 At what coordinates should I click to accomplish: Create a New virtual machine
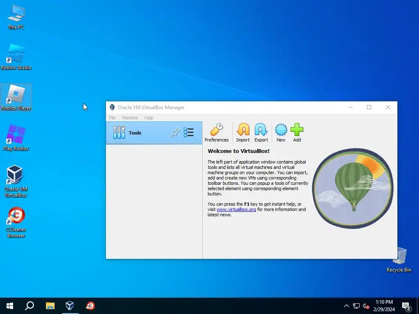281,132
